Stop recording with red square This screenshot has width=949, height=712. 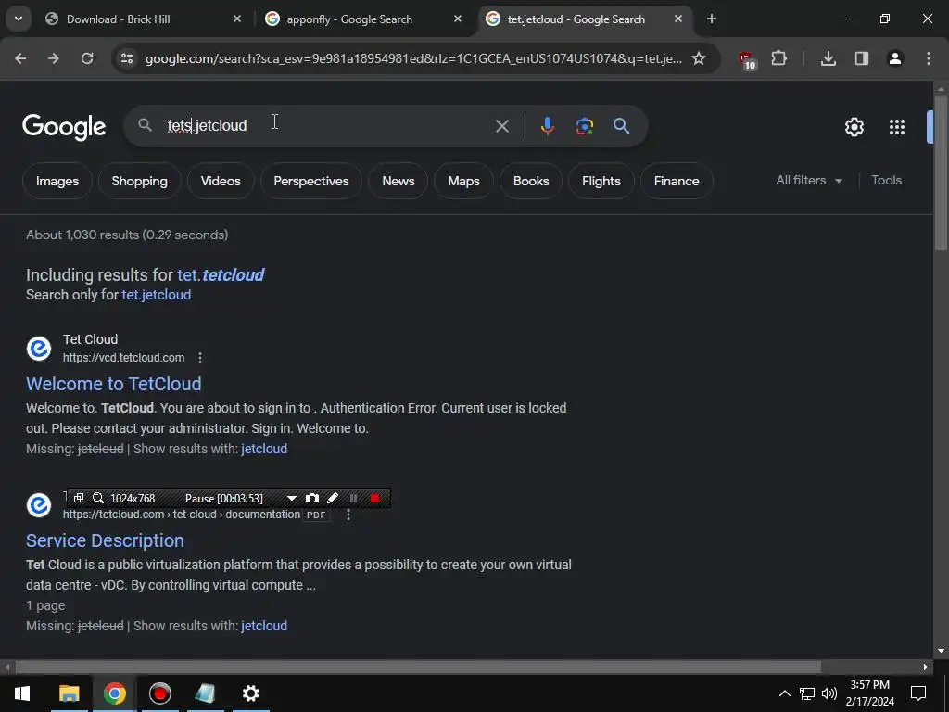pos(375,498)
